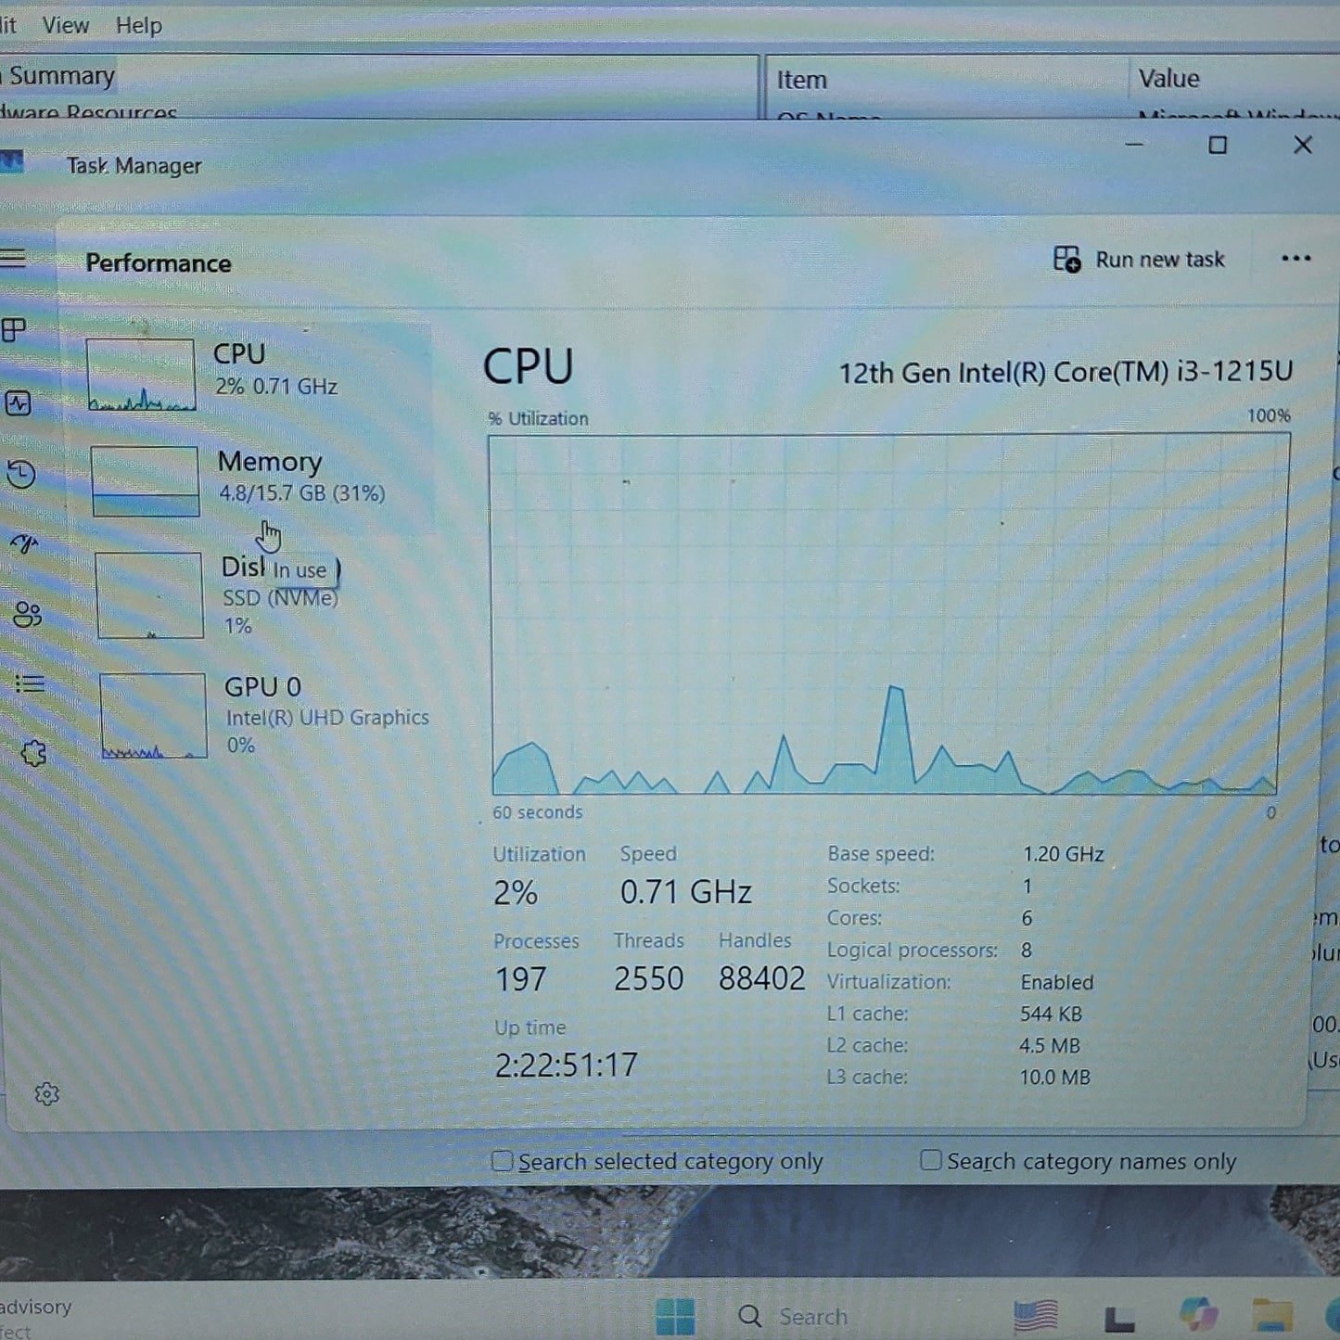Open the Details list icon
Image resolution: width=1340 pixels, height=1340 pixels.
30,684
